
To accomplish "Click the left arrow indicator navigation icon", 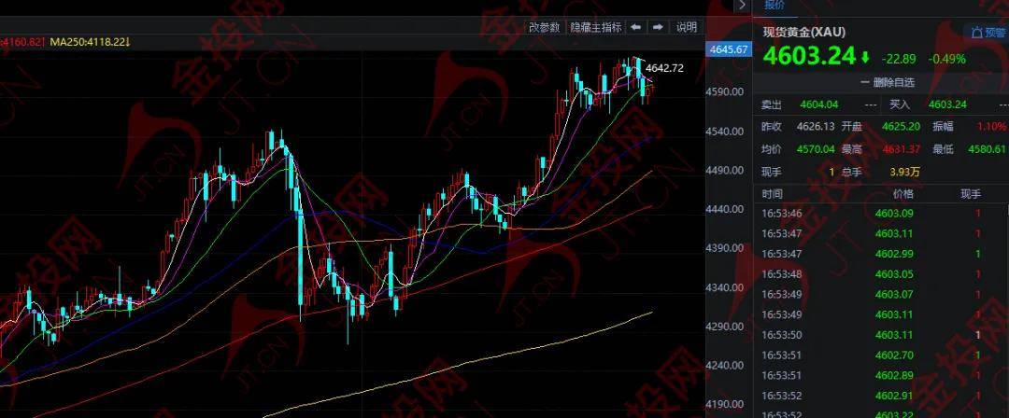I will pyautogui.click(x=636, y=27).
